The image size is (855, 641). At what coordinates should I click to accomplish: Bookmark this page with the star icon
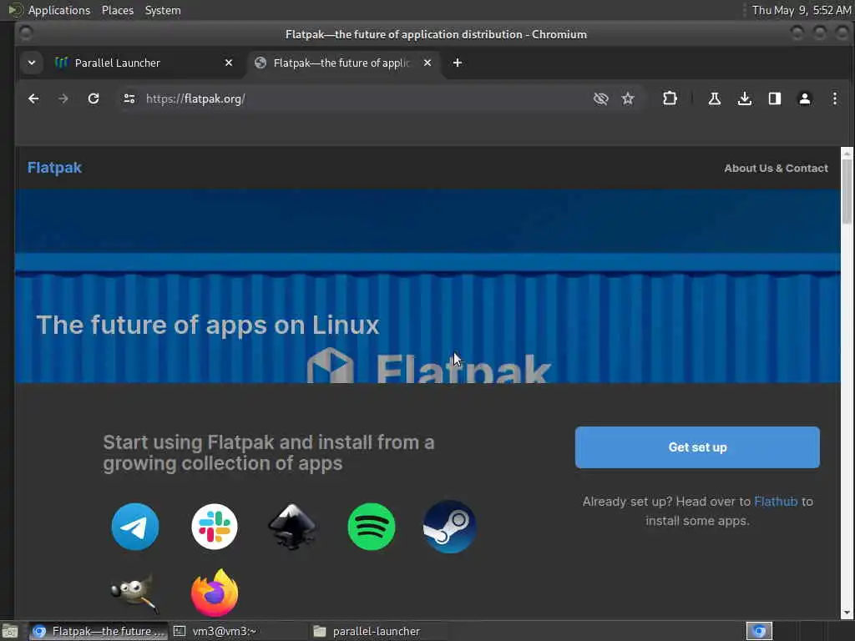click(628, 98)
